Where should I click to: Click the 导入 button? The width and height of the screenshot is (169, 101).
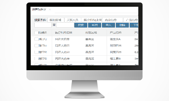click(108, 25)
